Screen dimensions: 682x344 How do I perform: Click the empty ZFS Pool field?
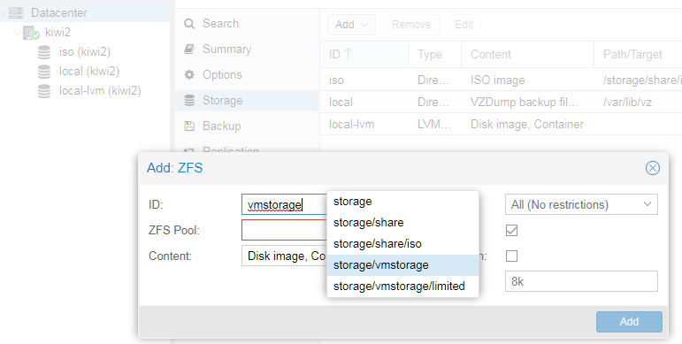(x=284, y=230)
